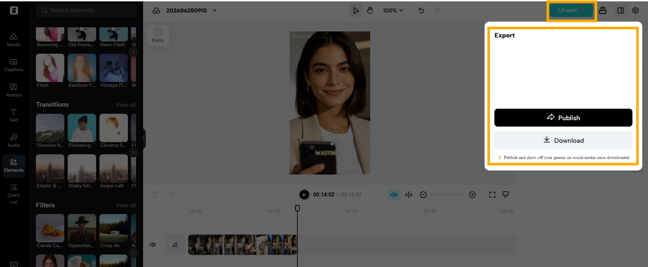Viewport: 648px width, 267px height.
Task: Open the Quick cut sidebar tab
Action: pyautogui.click(x=14, y=194)
